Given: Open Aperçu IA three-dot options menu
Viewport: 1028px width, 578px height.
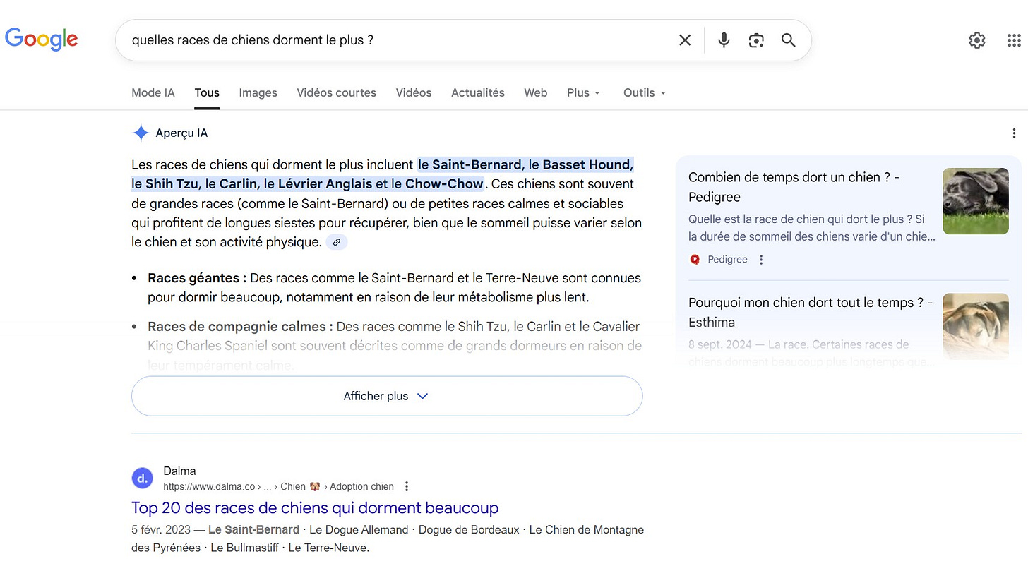Looking at the screenshot, I should coord(1014,133).
